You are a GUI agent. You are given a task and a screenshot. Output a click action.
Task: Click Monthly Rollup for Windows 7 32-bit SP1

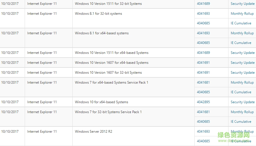(242, 112)
